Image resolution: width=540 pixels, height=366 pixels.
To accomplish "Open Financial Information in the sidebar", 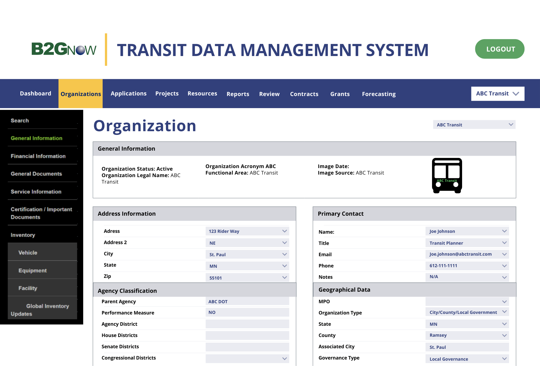I will (38, 156).
